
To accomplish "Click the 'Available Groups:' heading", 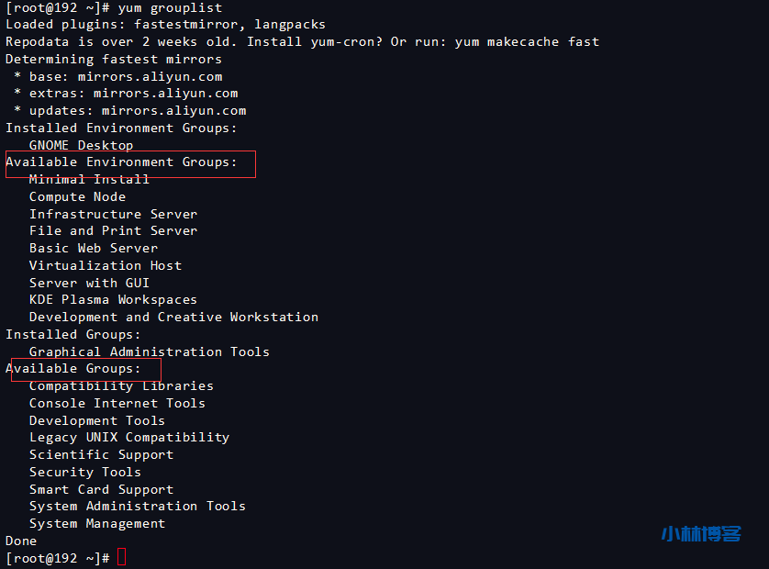I will (x=74, y=369).
